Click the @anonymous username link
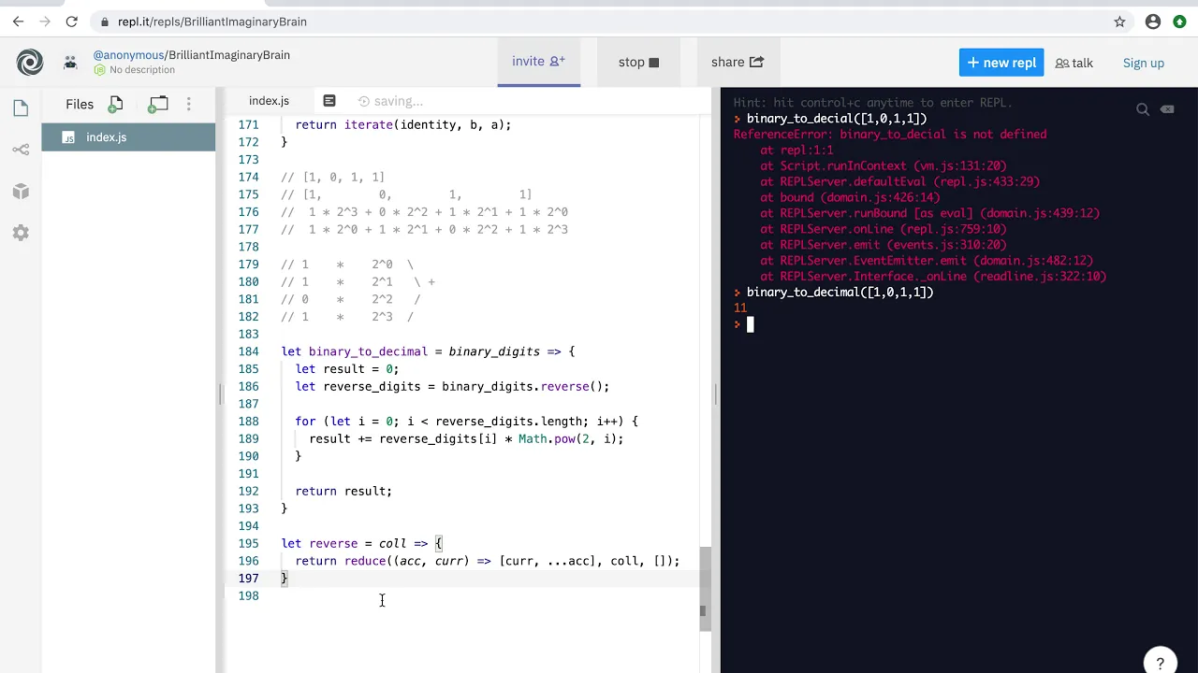This screenshot has width=1198, height=673. pos(128,55)
